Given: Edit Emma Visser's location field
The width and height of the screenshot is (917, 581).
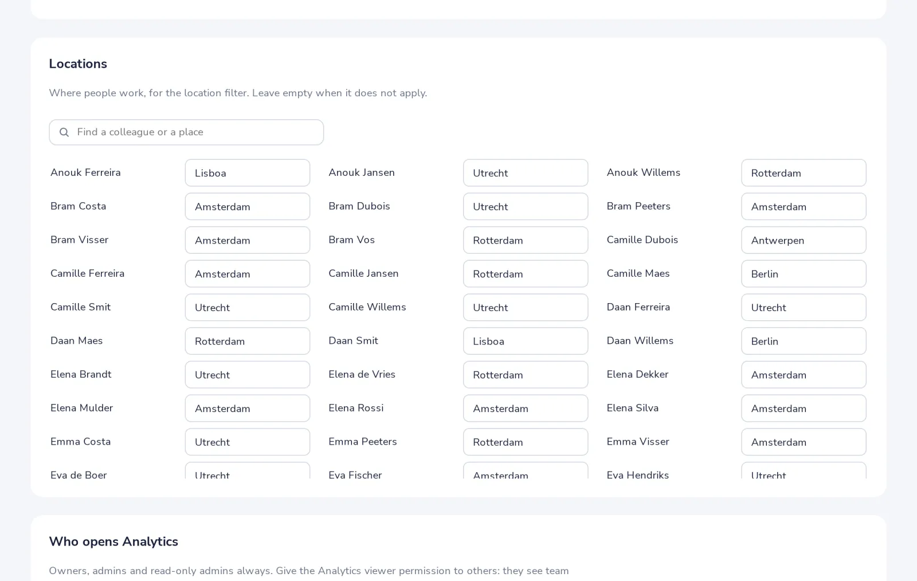Looking at the screenshot, I should coord(804,442).
